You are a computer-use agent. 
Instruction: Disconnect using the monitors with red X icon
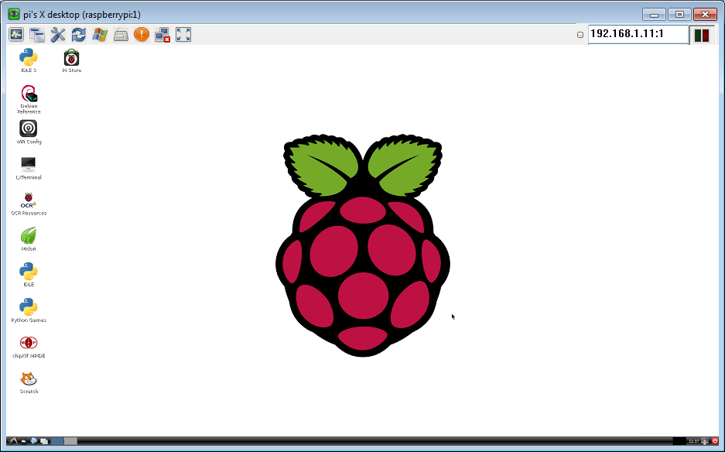coord(162,34)
